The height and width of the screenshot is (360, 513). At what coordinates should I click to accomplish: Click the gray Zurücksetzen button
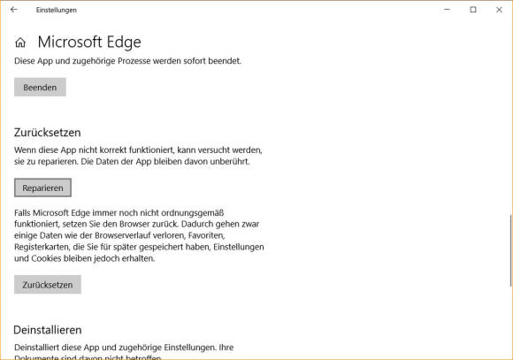tap(48, 285)
